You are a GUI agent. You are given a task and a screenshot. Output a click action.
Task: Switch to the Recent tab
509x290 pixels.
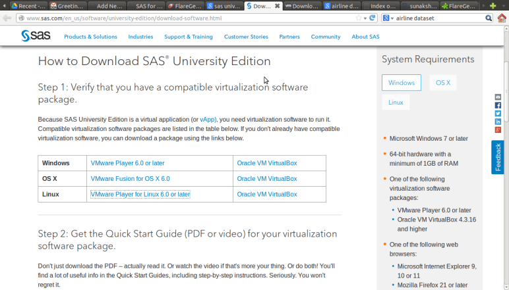[29, 6]
